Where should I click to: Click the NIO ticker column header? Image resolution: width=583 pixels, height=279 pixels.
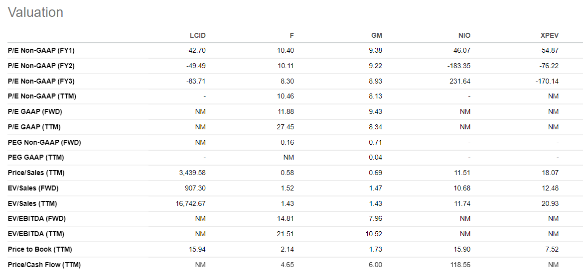pyautogui.click(x=464, y=35)
